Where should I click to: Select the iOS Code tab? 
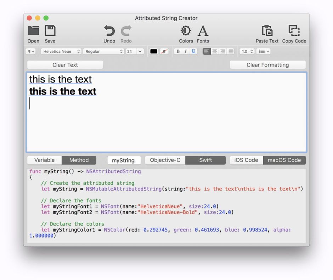point(246,160)
